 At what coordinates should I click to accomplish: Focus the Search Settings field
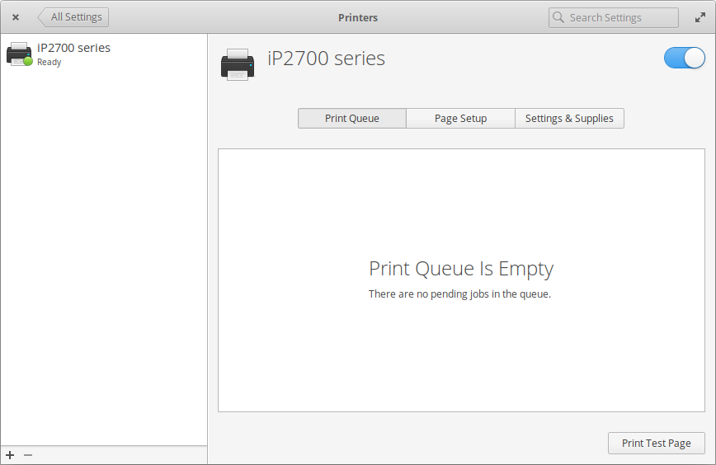(613, 17)
